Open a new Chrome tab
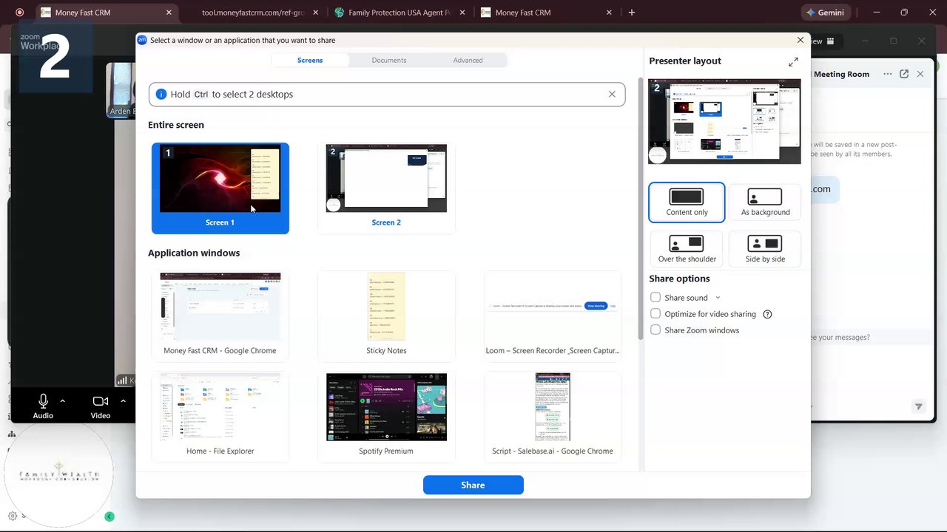Screen dimensions: 947x532 click(x=632, y=13)
